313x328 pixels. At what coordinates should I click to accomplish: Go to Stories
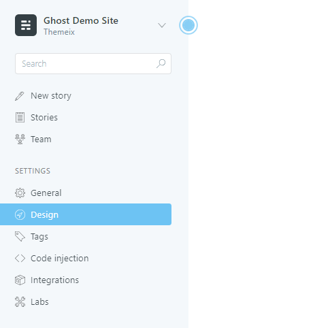point(44,118)
